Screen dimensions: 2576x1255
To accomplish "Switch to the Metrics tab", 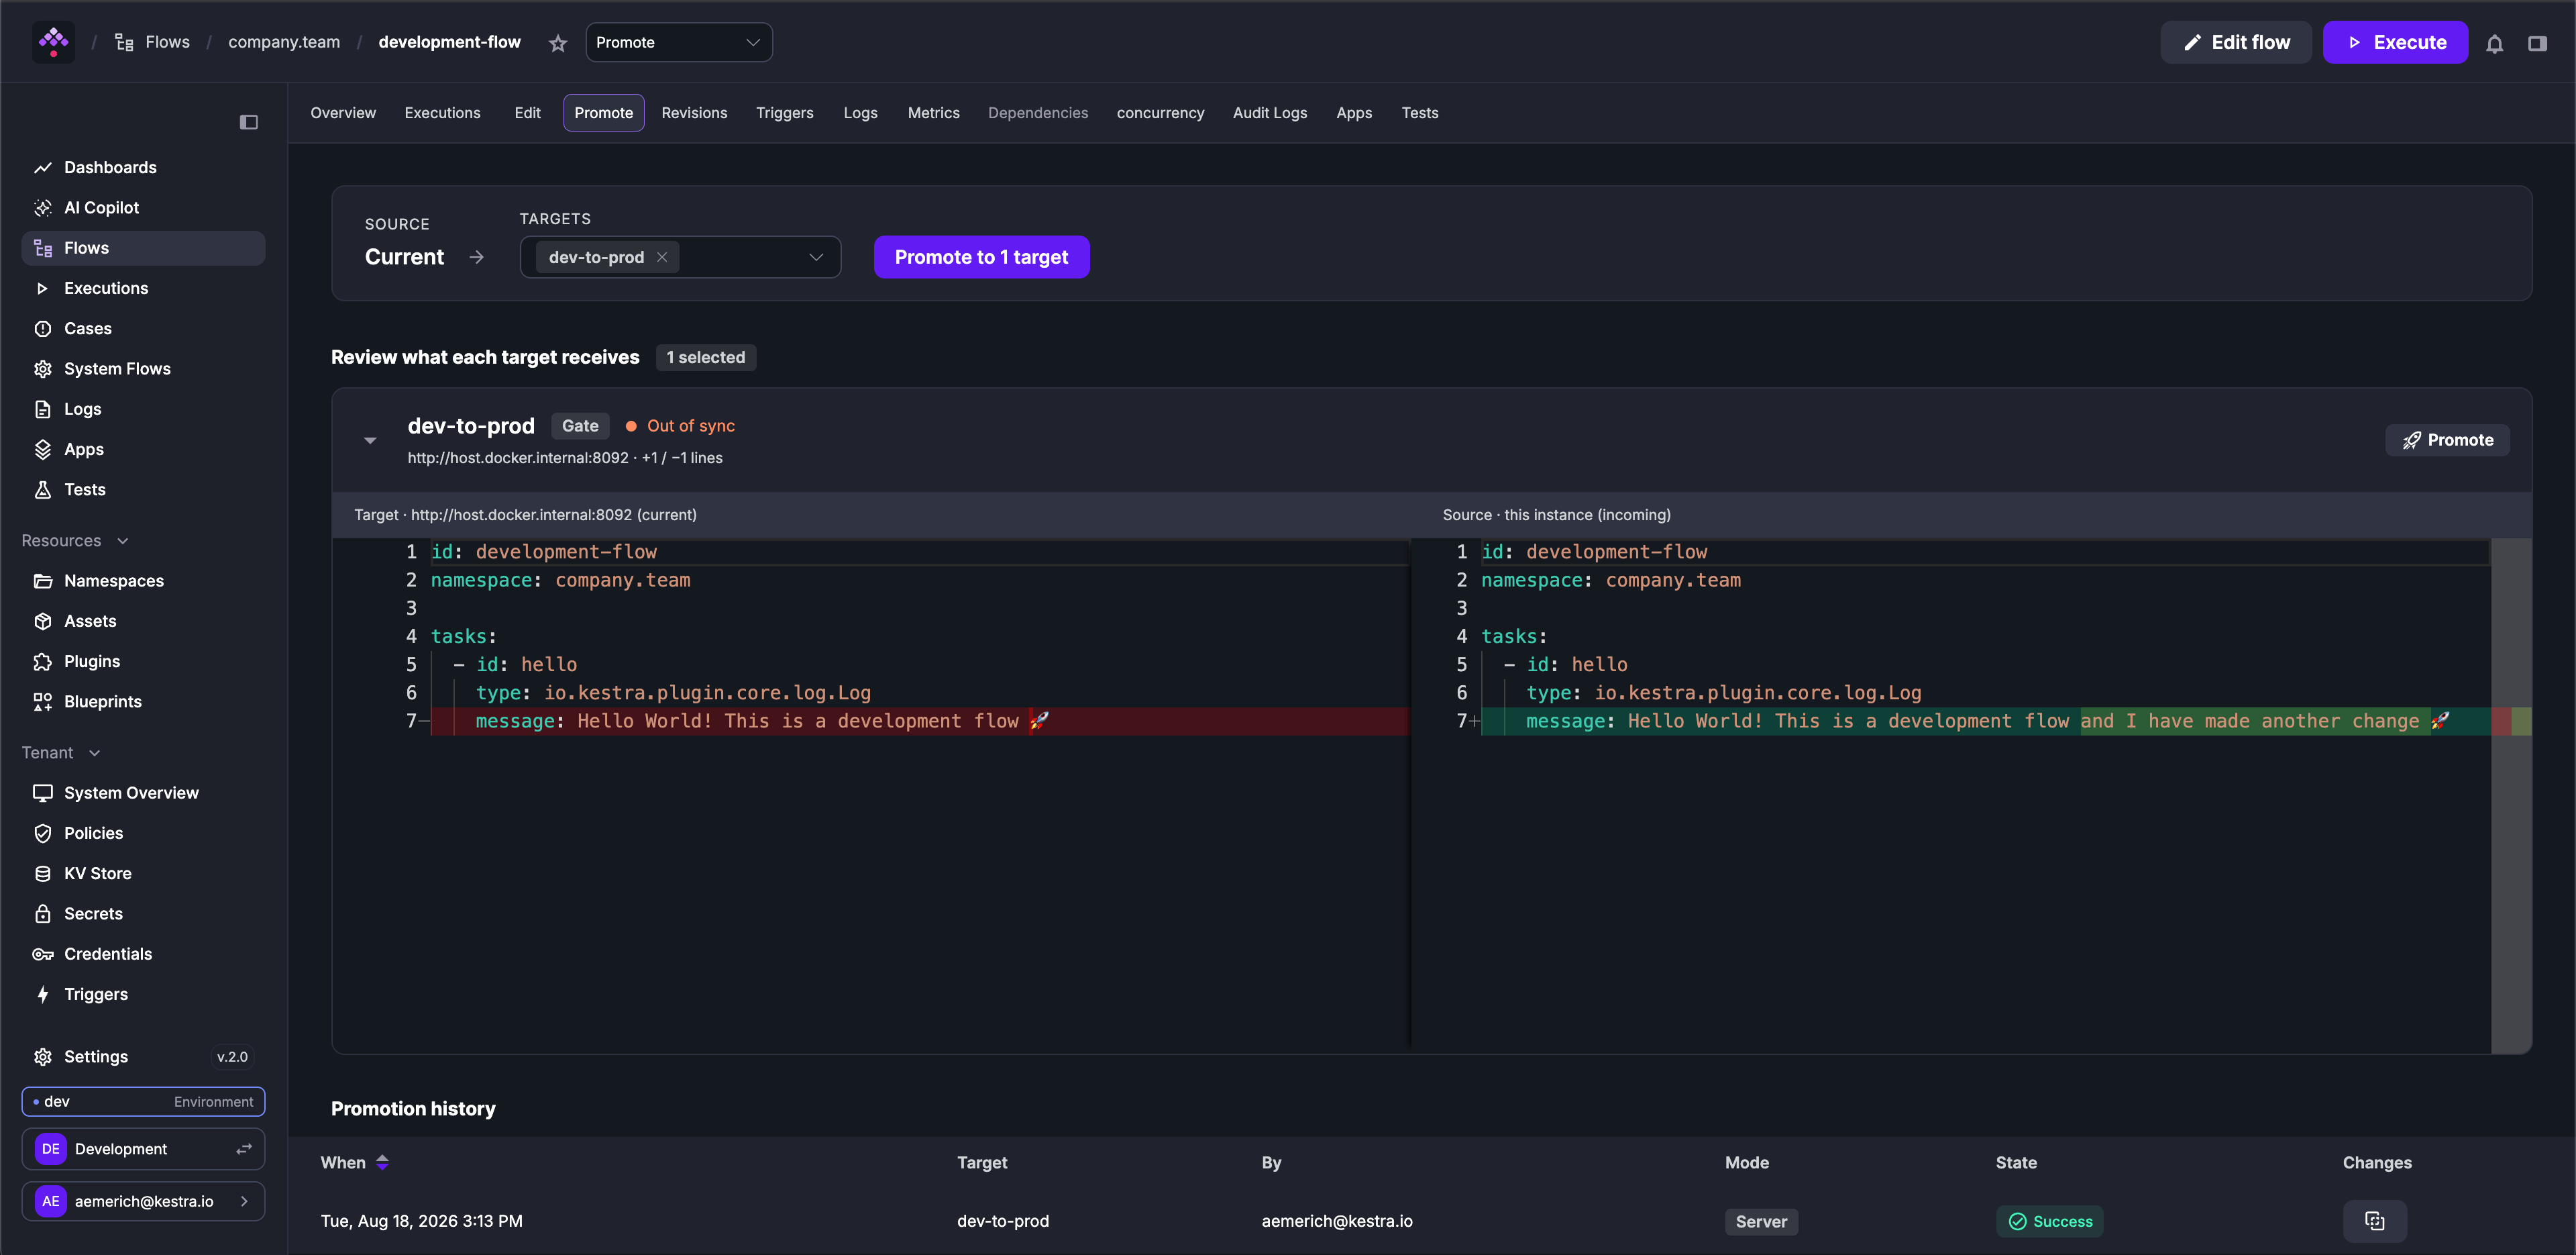I will [933, 113].
